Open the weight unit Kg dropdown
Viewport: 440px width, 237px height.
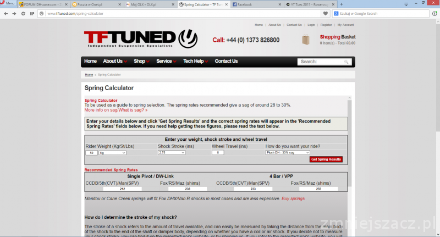click(x=112, y=153)
